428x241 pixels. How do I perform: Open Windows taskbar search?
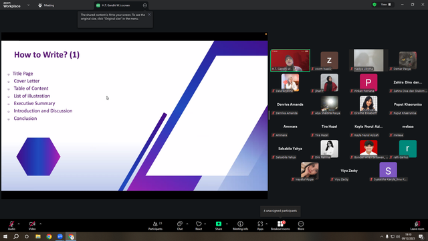[x=16, y=236]
